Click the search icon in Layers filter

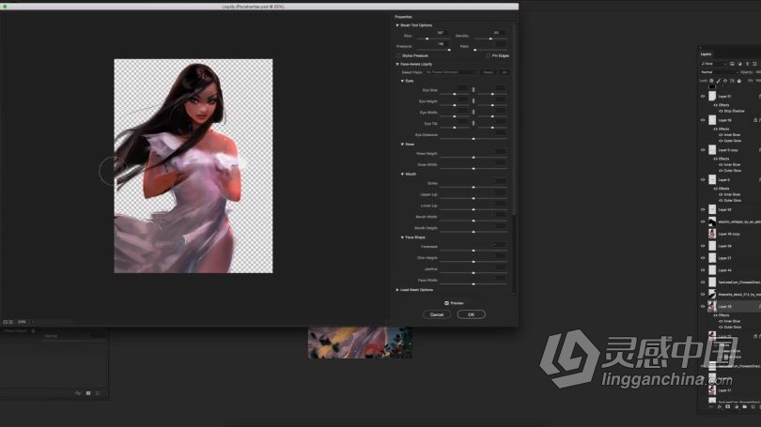703,64
